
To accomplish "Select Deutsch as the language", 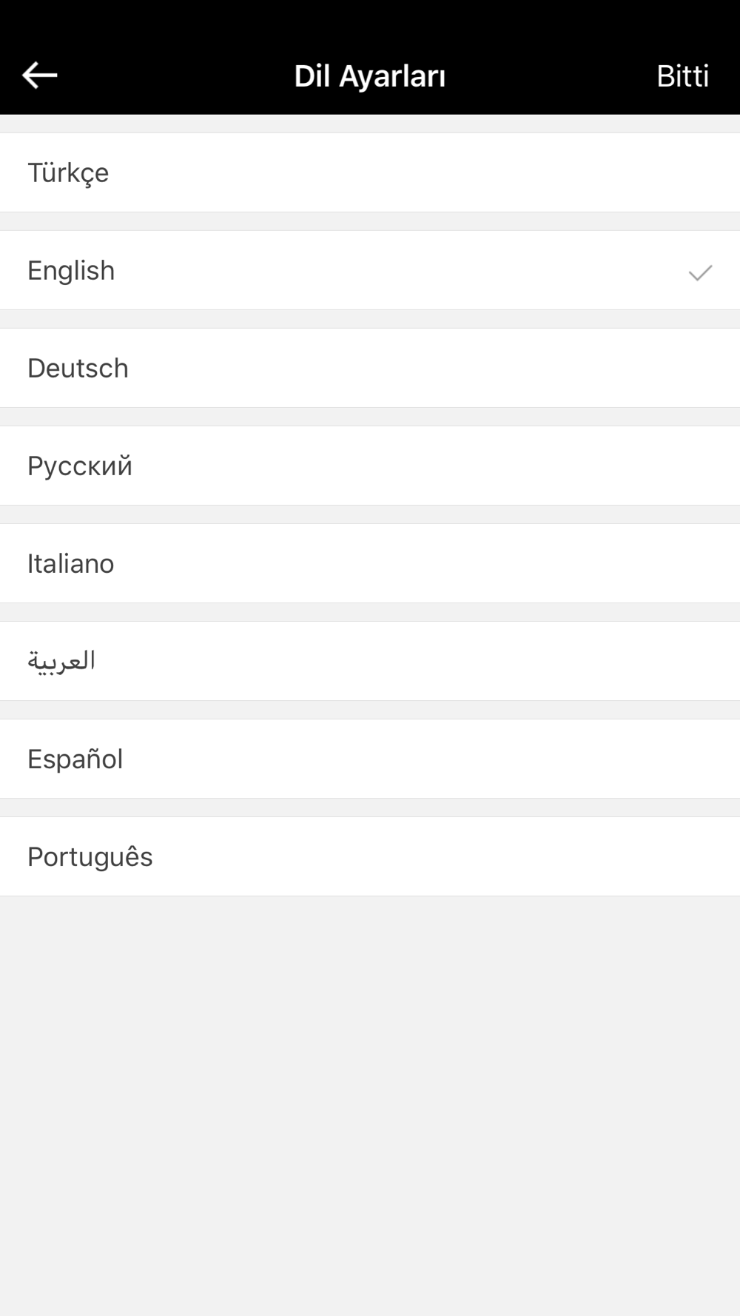I will [370, 368].
